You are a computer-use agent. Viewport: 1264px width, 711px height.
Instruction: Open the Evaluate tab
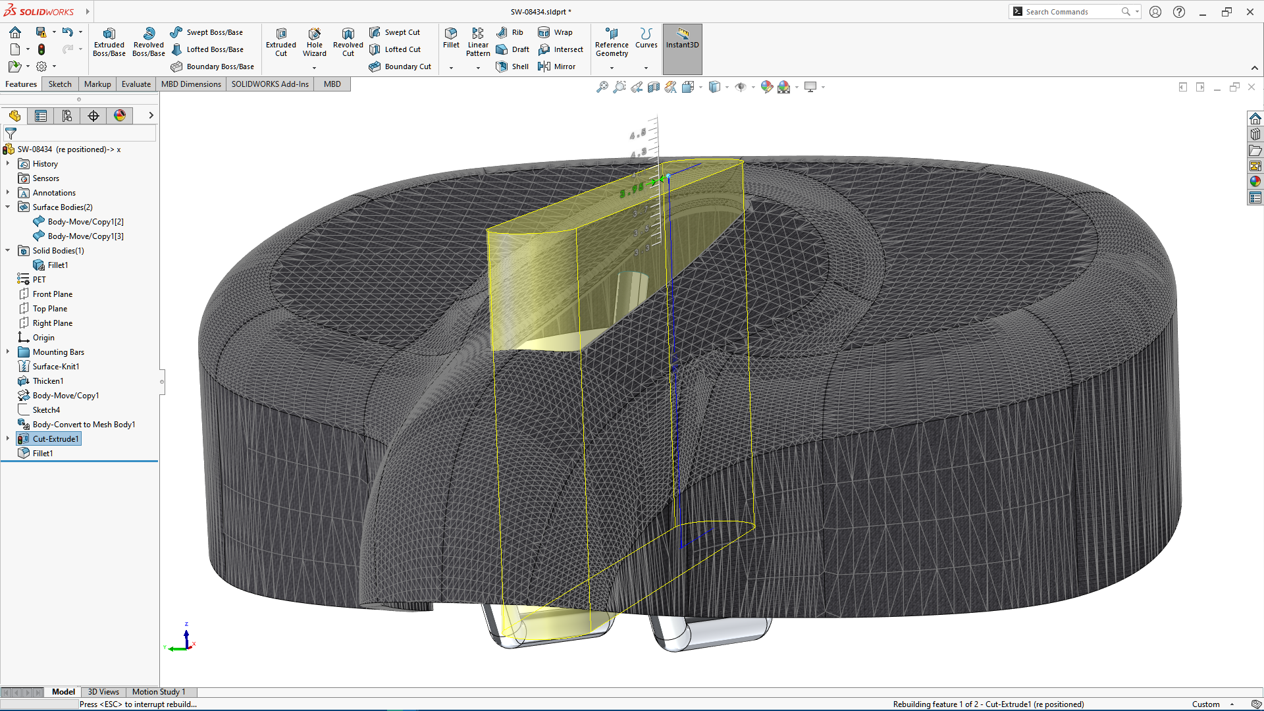point(136,84)
